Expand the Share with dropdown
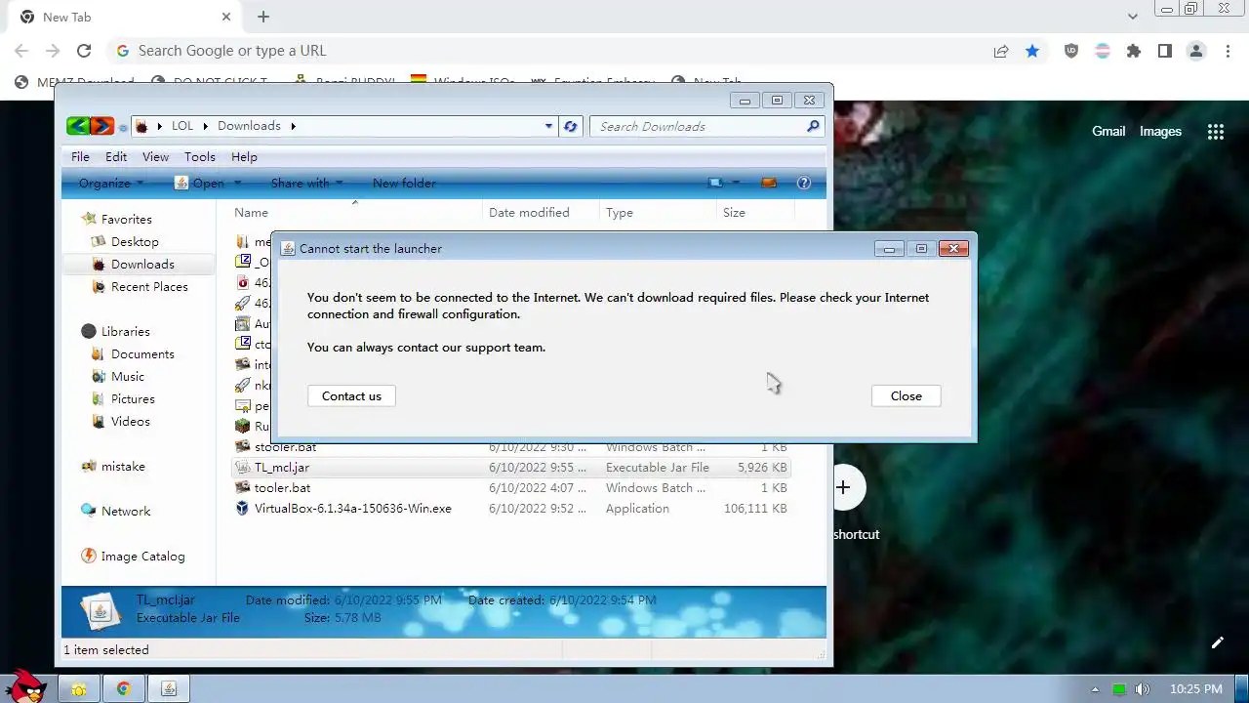 [306, 183]
